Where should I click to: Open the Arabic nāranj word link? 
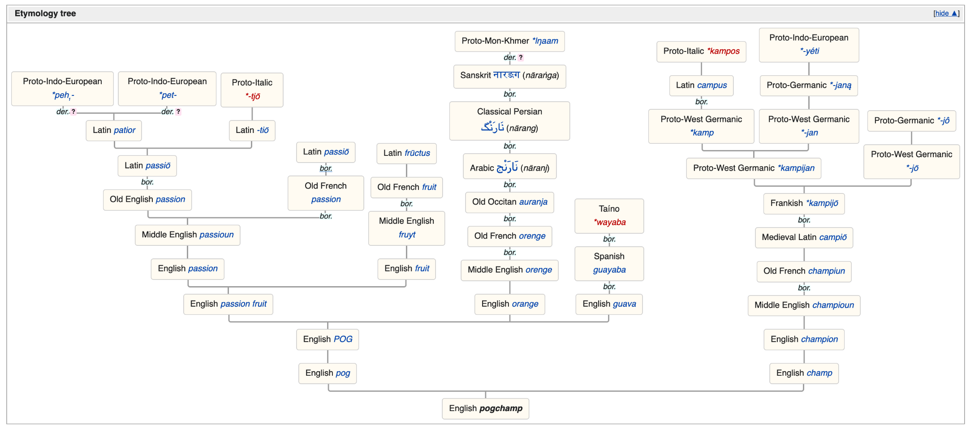[x=507, y=167]
